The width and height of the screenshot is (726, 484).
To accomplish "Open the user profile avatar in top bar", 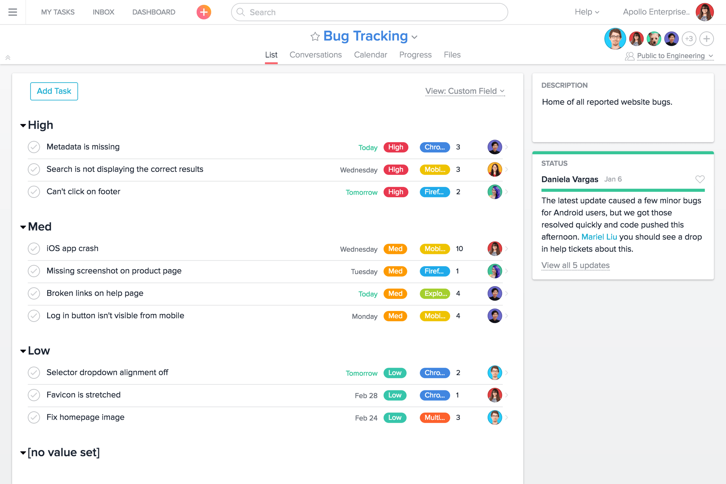I will pyautogui.click(x=704, y=12).
